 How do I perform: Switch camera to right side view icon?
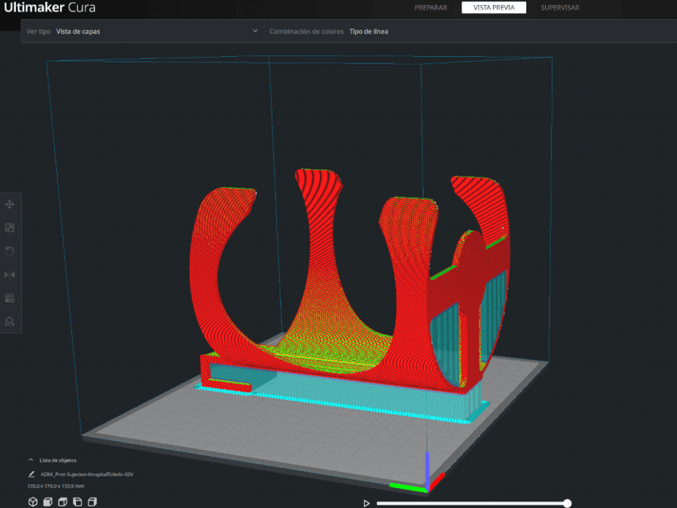click(x=92, y=501)
